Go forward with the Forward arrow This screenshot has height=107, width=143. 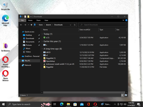tap(25, 25)
